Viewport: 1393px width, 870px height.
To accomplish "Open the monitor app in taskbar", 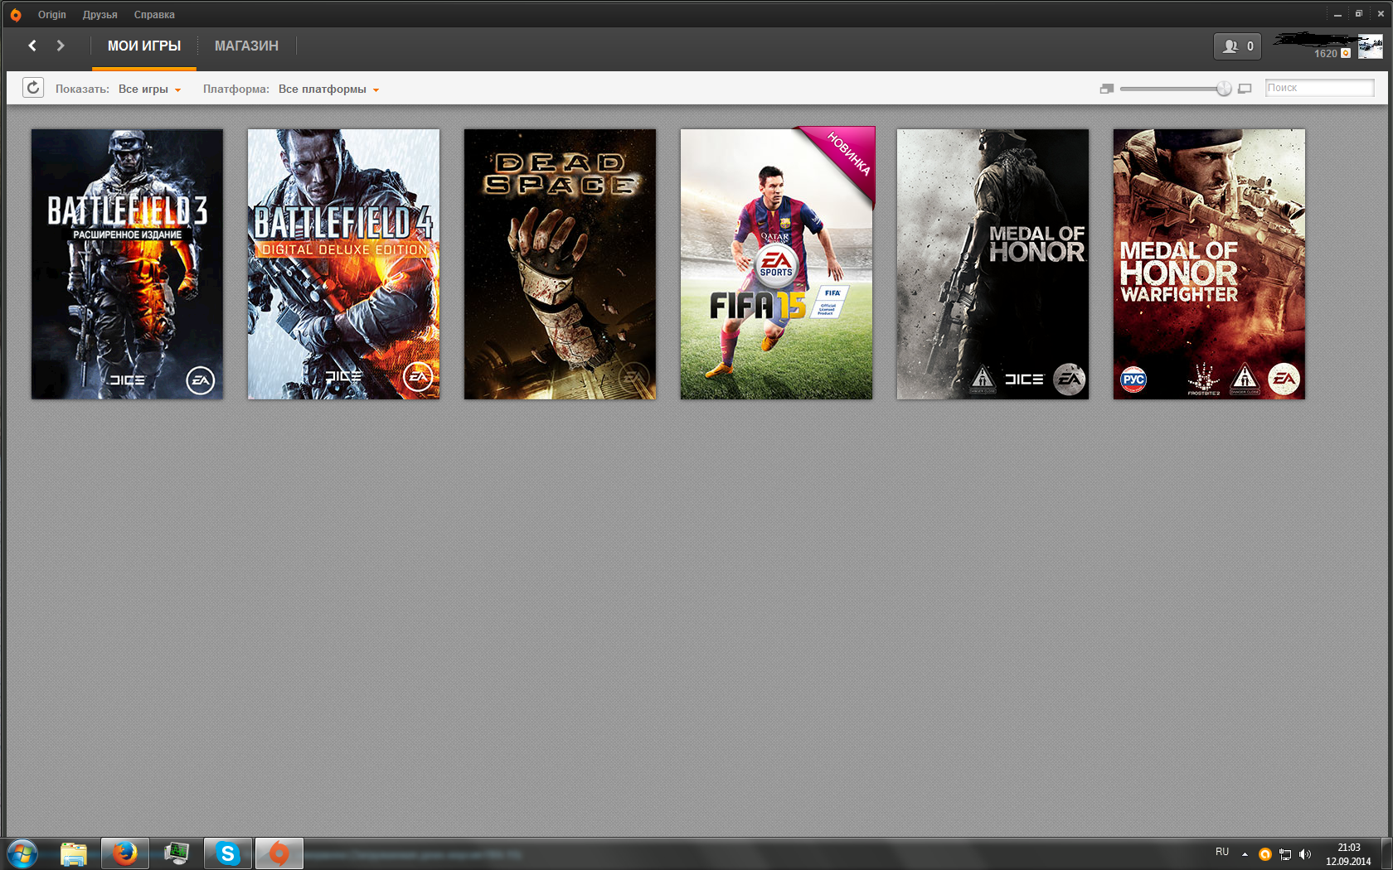I will pos(177,853).
